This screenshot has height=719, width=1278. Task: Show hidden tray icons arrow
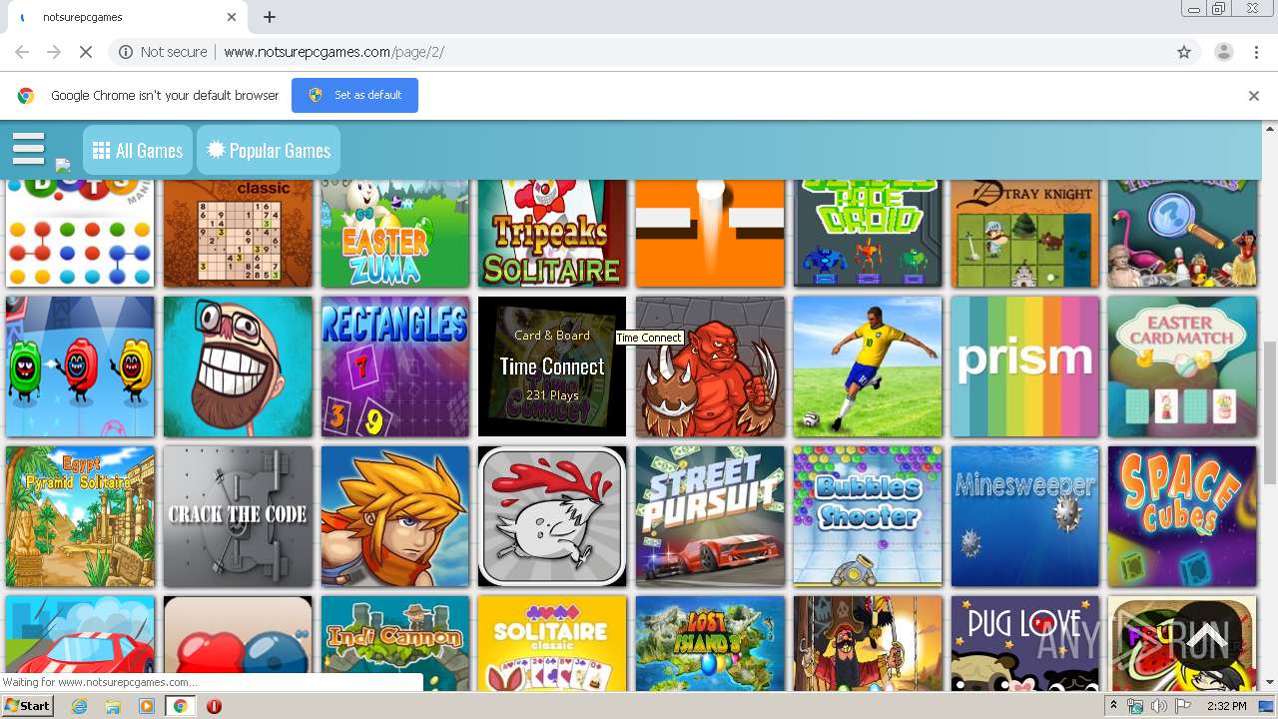pos(1114,706)
